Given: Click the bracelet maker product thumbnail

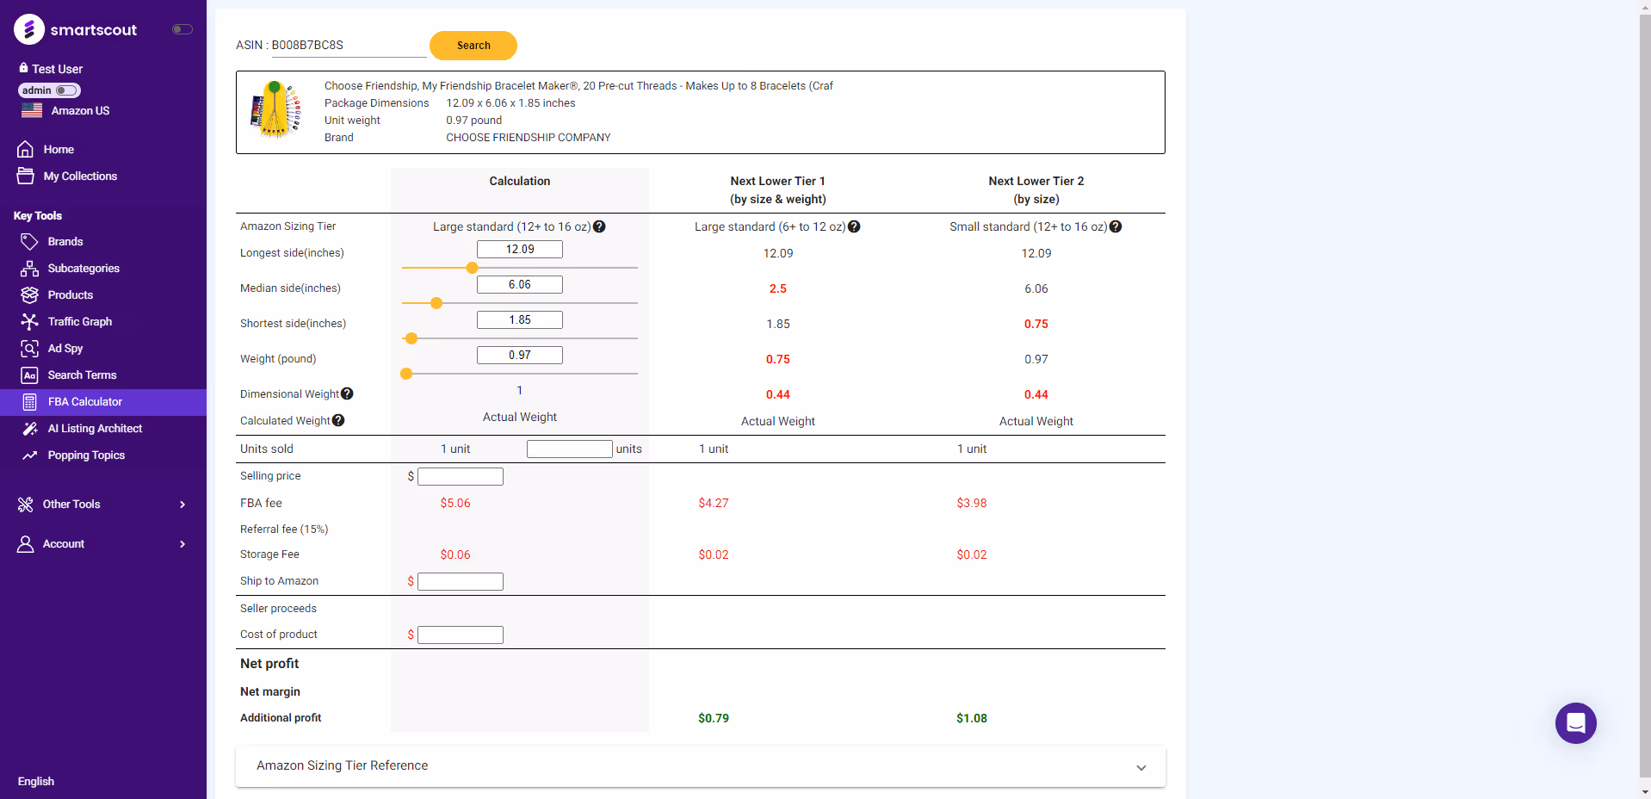Looking at the screenshot, I should 276,110.
